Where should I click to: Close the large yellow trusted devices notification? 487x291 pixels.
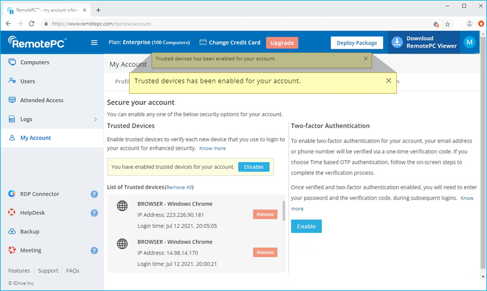(x=388, y=81)
